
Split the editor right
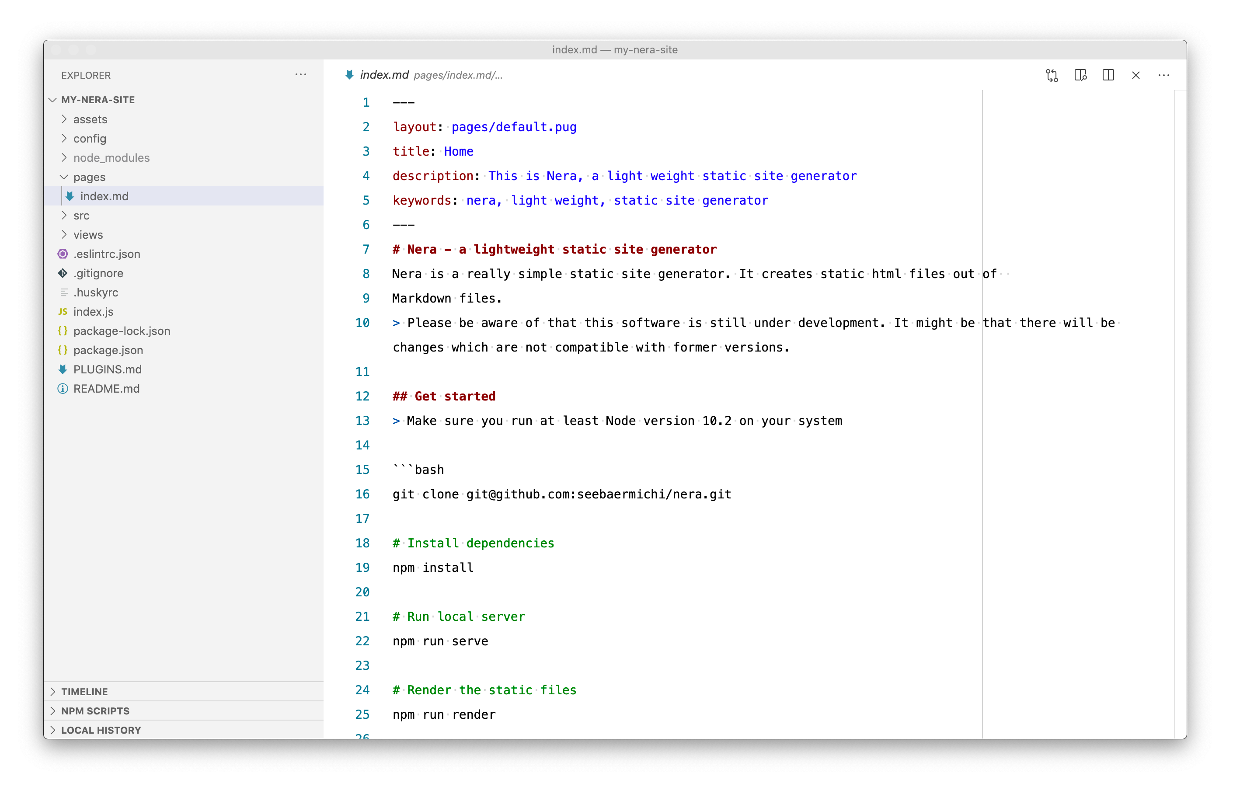click(1108, 75)
